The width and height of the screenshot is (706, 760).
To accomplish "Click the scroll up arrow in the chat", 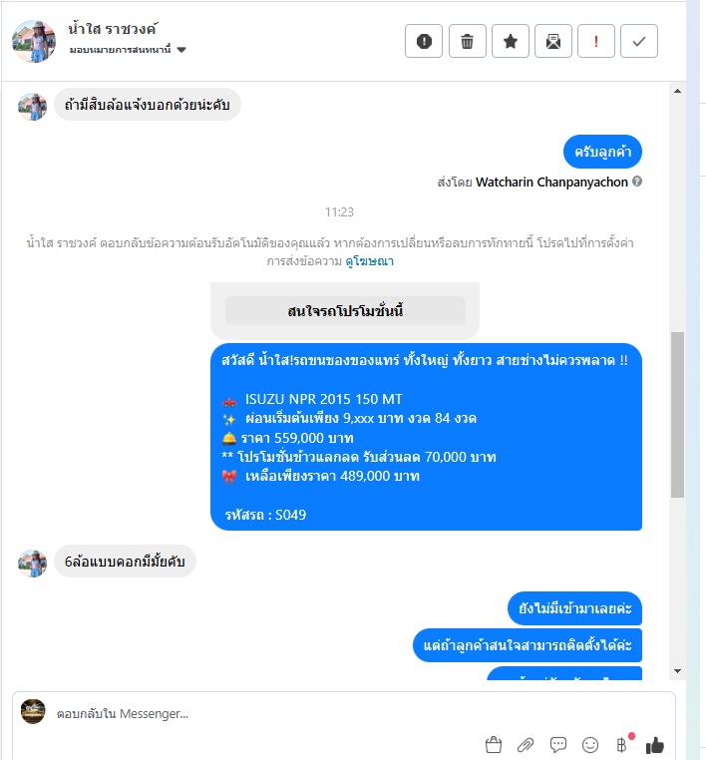I will pos(677,91).
